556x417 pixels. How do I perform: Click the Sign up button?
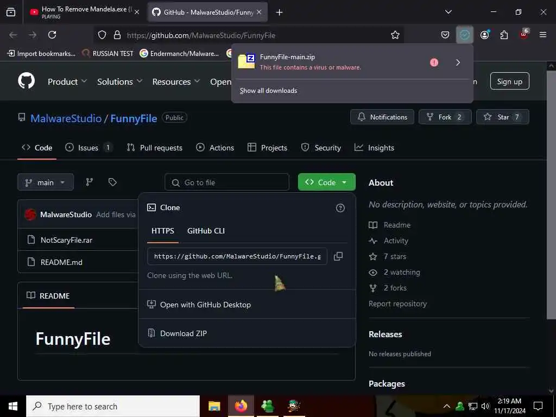[509, 81]
